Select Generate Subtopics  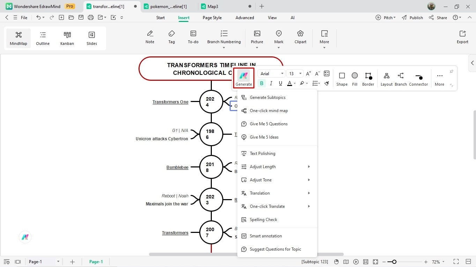click(x=277, y=97)
